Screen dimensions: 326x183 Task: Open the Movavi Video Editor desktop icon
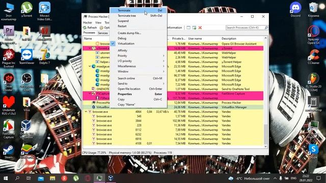(44, 11)
